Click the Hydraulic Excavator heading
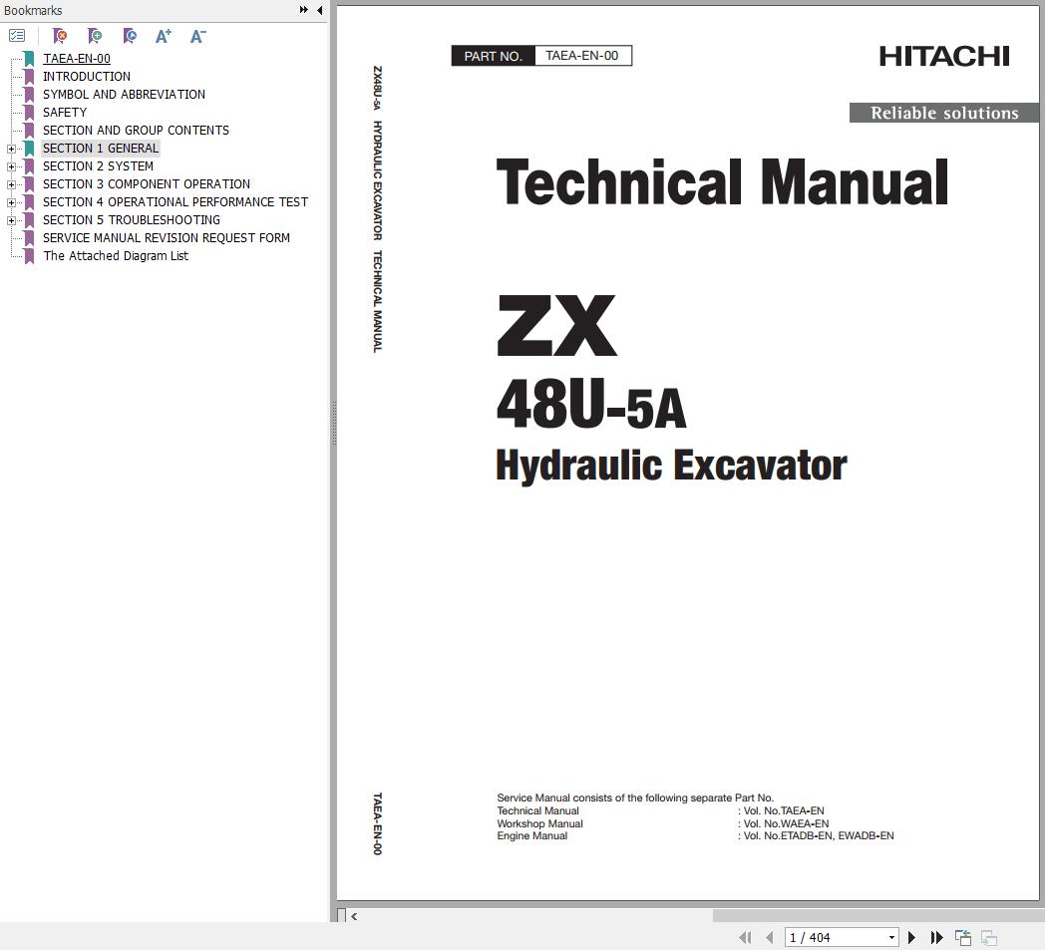The width and height of the screenshot is (1045, 950). (x=671, y=466)
